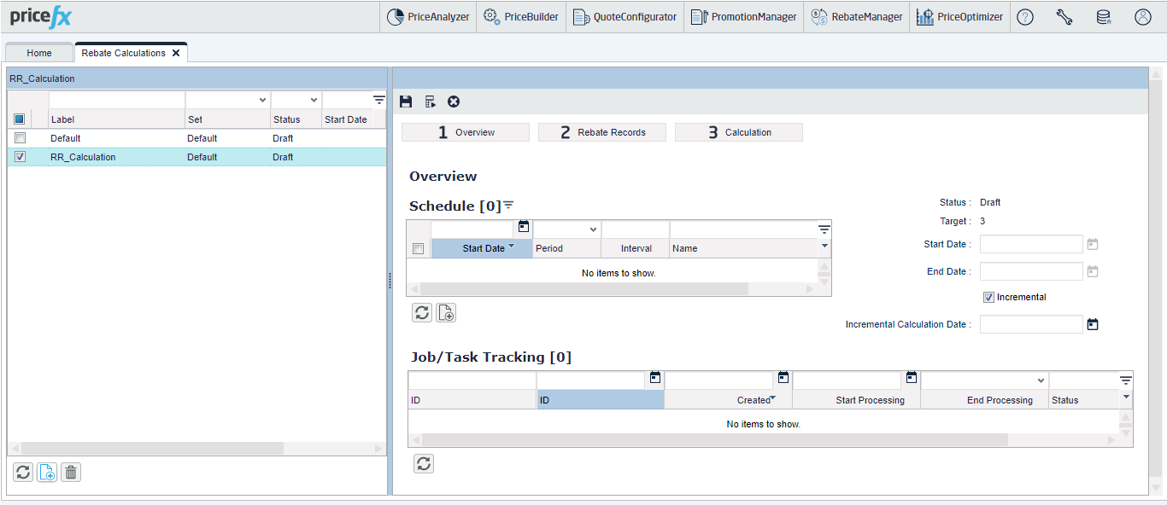This screenshot has height=505, width=1167.
Task: Click the Start Date input field
Action: click(1031, 245)
